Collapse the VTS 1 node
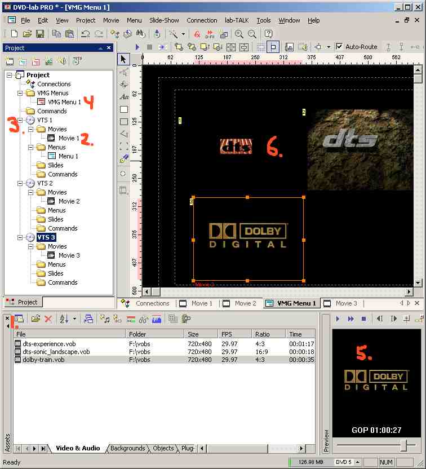The image size is (426, 469). pos(20,120)
